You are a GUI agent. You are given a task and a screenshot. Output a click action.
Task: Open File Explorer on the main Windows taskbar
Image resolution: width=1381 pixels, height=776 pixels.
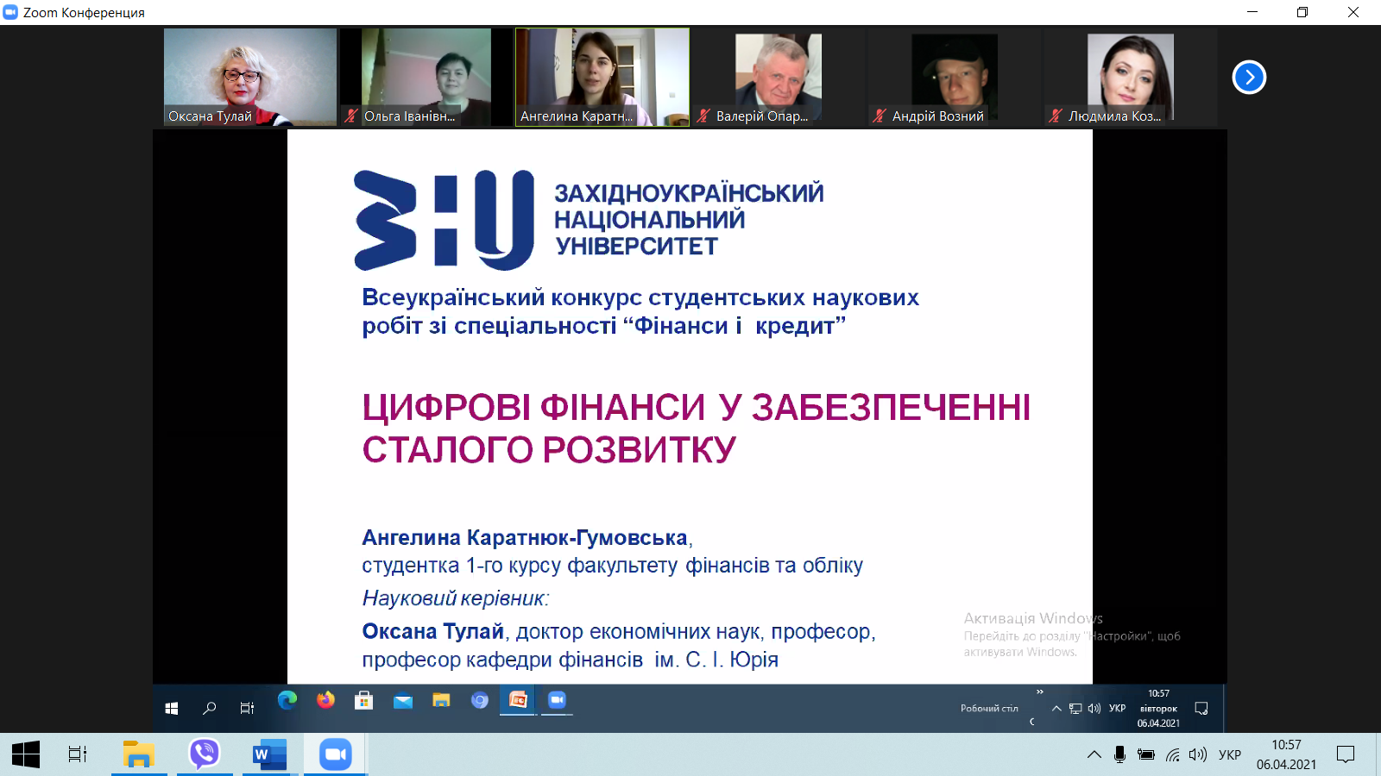(139, 754)
